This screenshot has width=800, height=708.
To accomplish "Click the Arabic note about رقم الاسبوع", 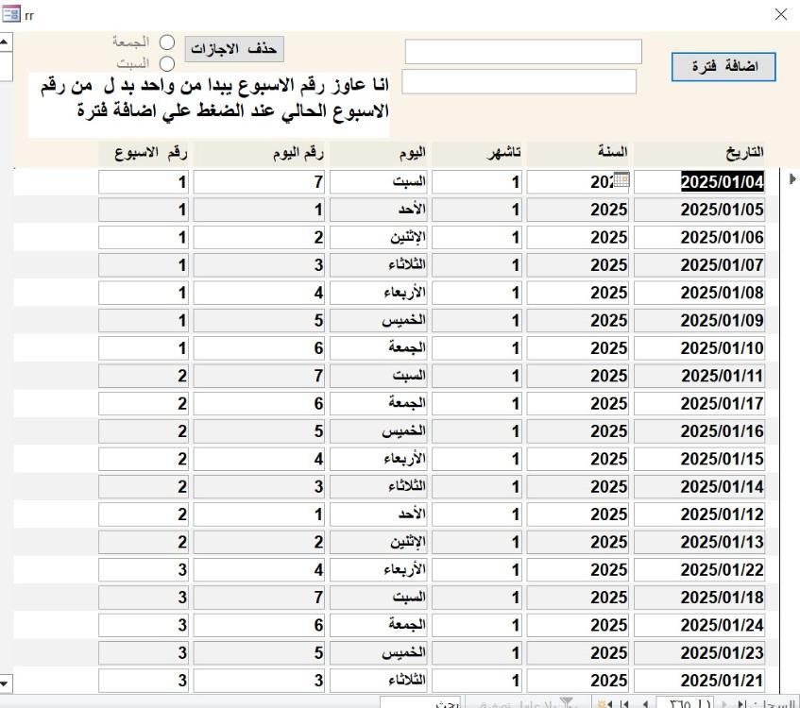I will coord(209,105).
